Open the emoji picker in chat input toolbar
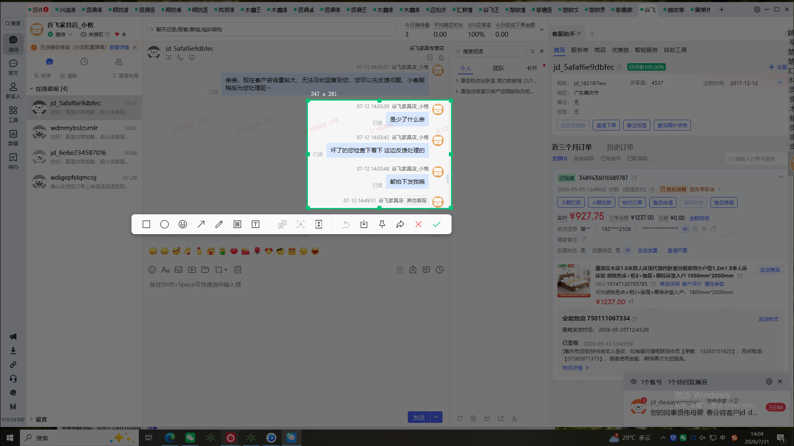794x446 pixels. coord(152,270)
